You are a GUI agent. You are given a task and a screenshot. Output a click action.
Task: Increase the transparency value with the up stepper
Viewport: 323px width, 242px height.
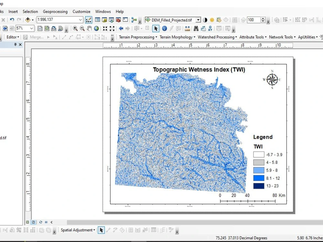tap(263, 18)
